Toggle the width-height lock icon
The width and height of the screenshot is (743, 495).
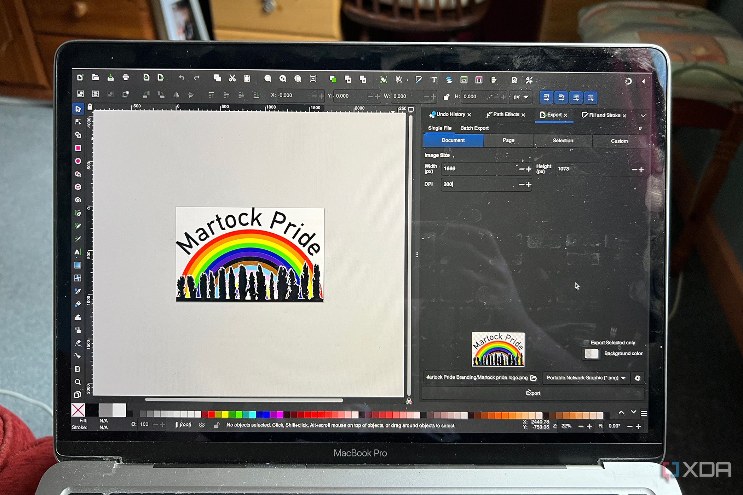(446, 97)
